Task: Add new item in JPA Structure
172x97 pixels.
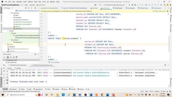Action: pyautogui.click(x=4, y=57)
